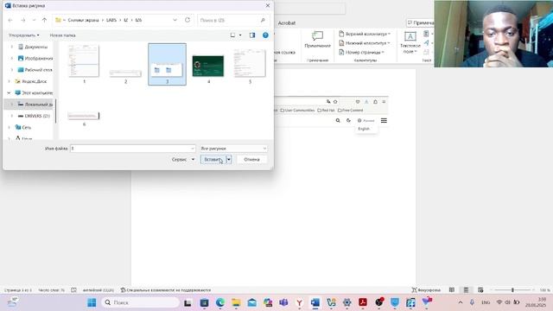This screenshot has width=553, height=311.
Task: Click the search magnifier in dialog
Action: tap(263, 20)
